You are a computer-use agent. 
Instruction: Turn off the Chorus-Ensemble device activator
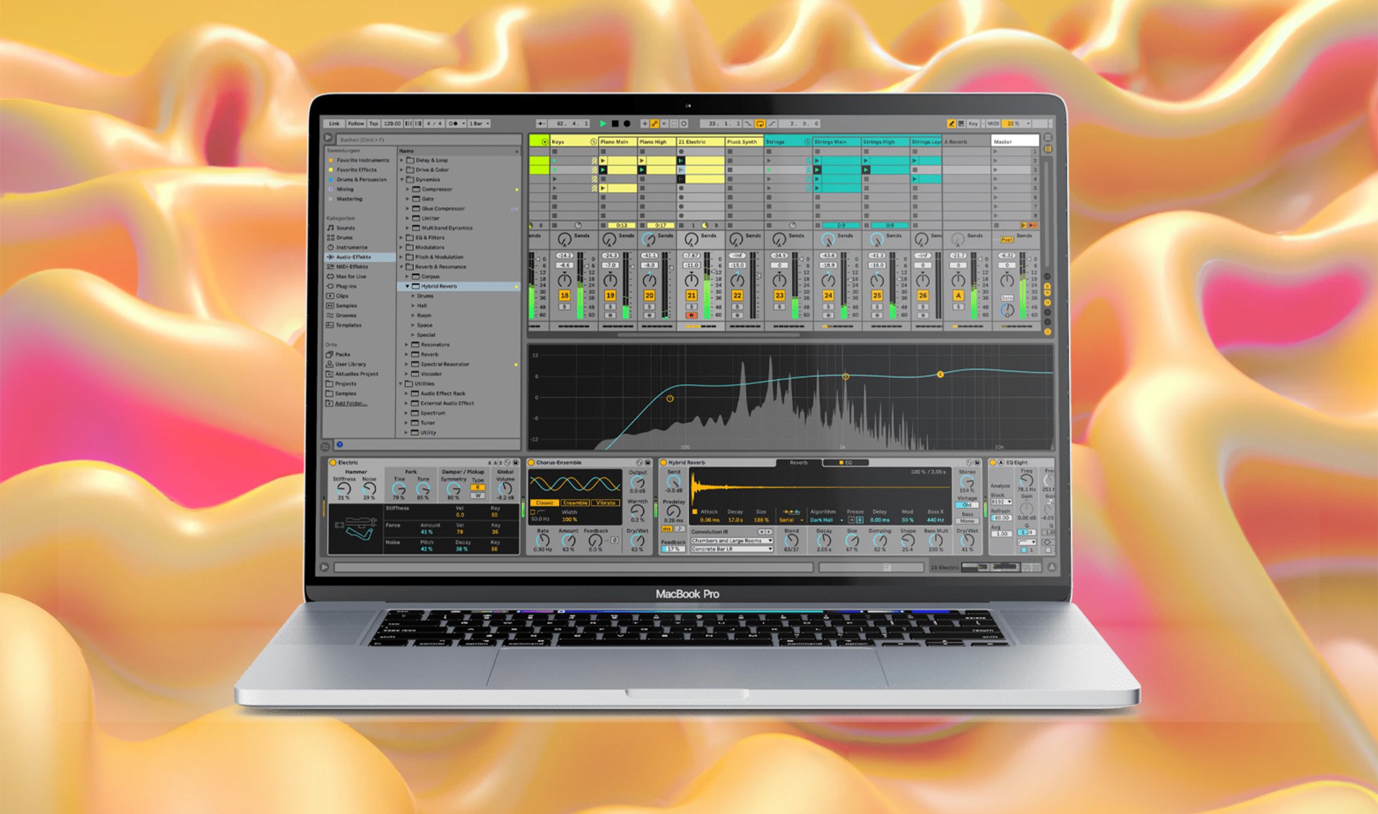tap(531, 463)
